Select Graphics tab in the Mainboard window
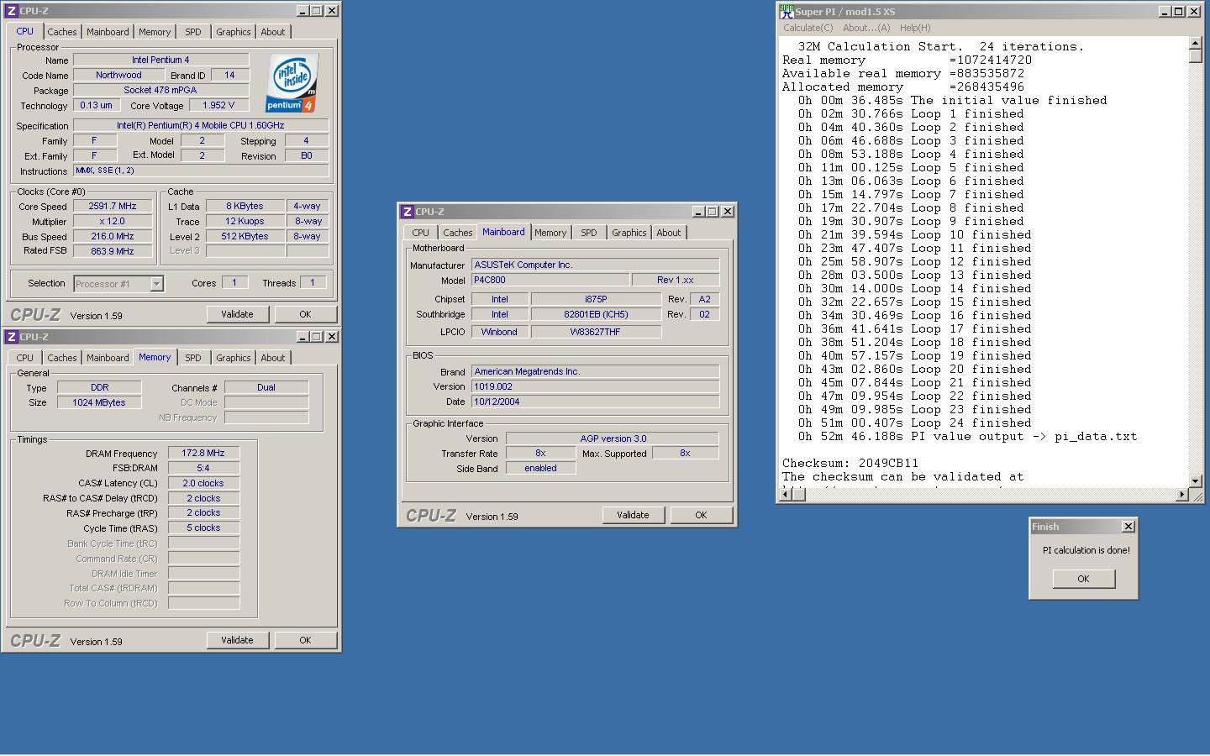The width and height of the screenshot is (1210, 756). coord(629,233)
